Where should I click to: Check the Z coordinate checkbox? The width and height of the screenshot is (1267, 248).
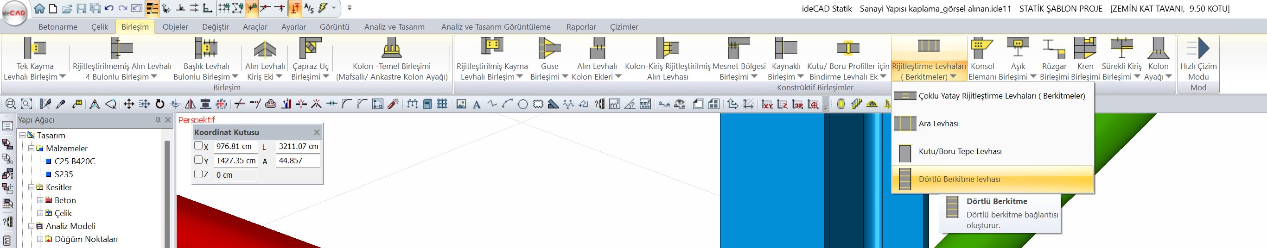click(198, 174)
